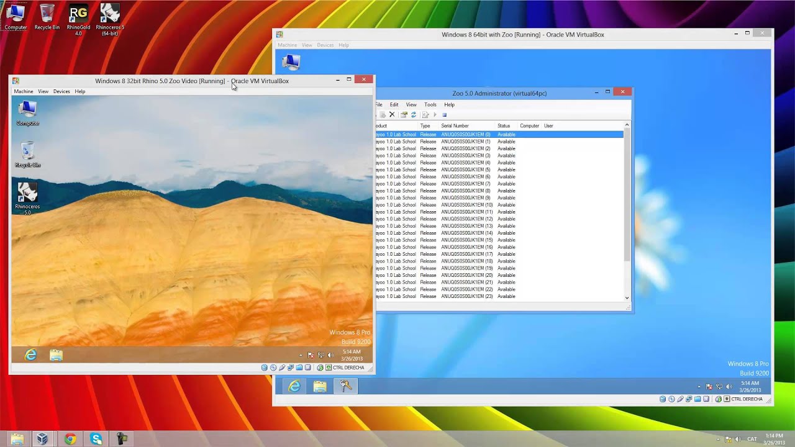Click the optical disc status icon in 64bit VirtualBox

(x=671, y=399)
